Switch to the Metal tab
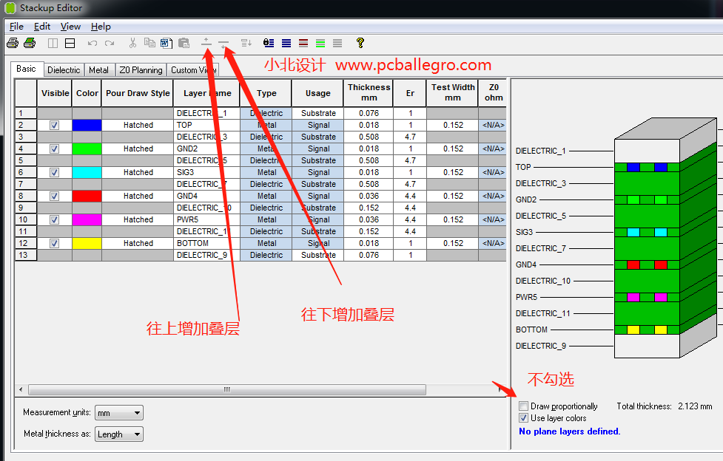 click(98, 70)
